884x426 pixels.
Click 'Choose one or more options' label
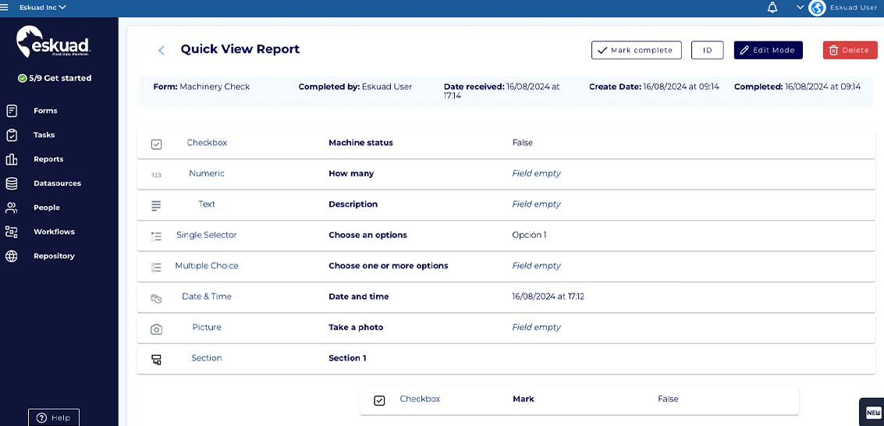389,265
